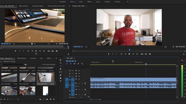The image size is (186, 104).
Task: Switch to the Graphics workspace
Action: [107, 2]
